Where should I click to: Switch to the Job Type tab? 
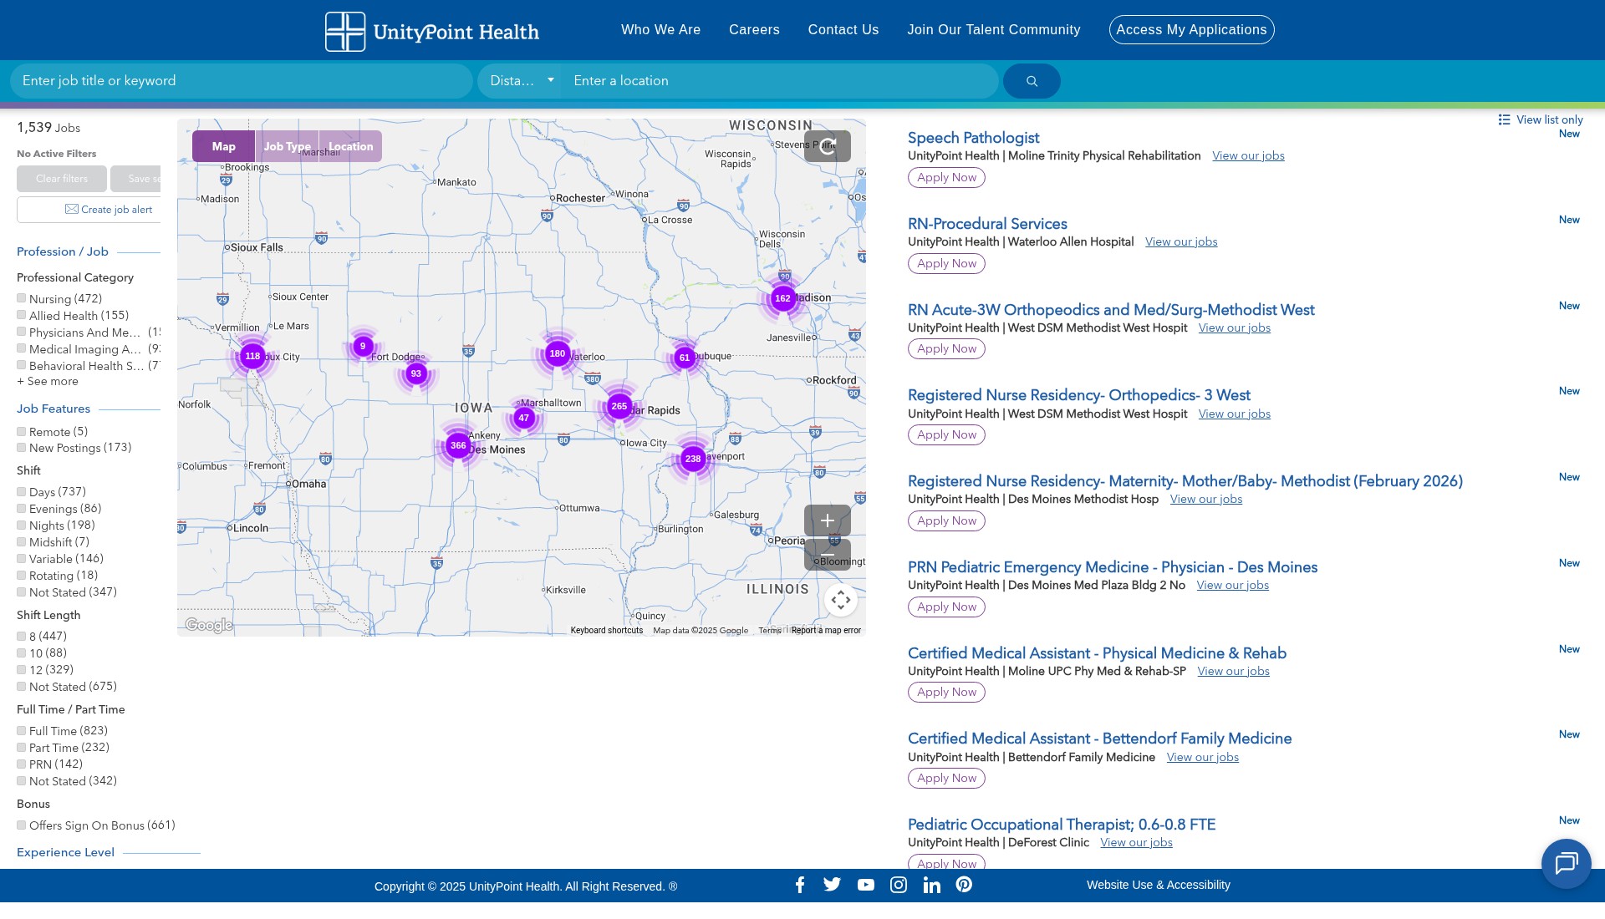click(x=287, y=146)
